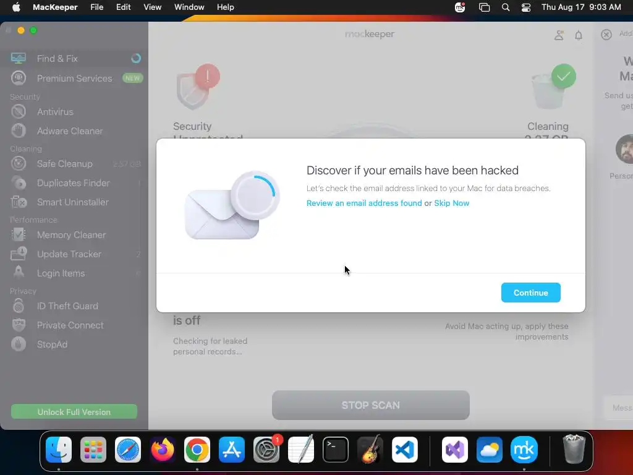Open GarageBand from the Dock
Image resolution: width=633 pixels, height=475 pixels.
click(x=370, y=450)
